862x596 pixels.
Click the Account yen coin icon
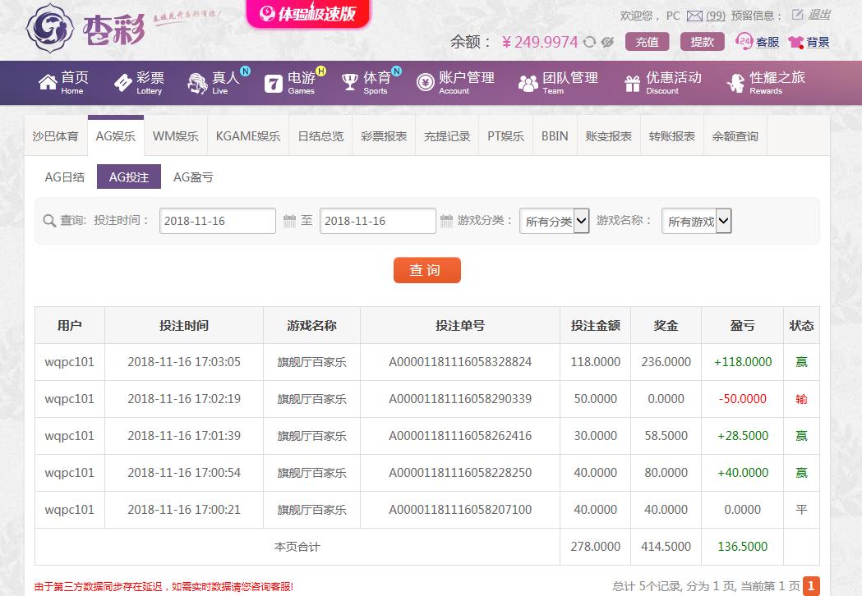[425, 82]
